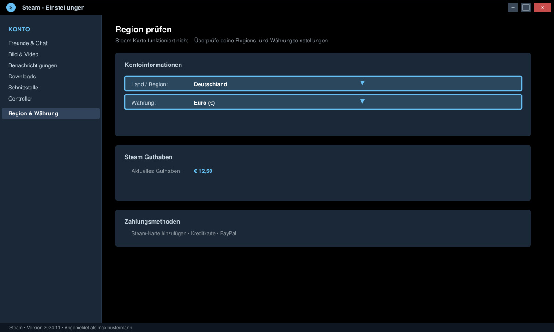Click the Steam logo icon in title bar

pos(11,7)
